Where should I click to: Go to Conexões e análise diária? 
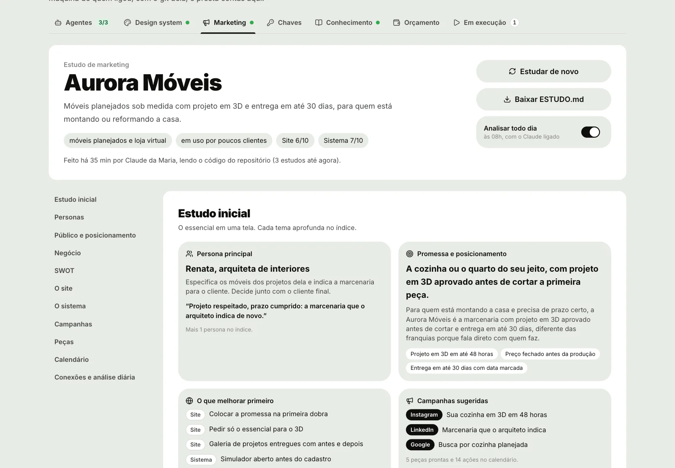[x=94, y=377]
